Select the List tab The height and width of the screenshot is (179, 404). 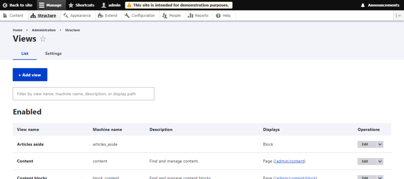[25, 53]
